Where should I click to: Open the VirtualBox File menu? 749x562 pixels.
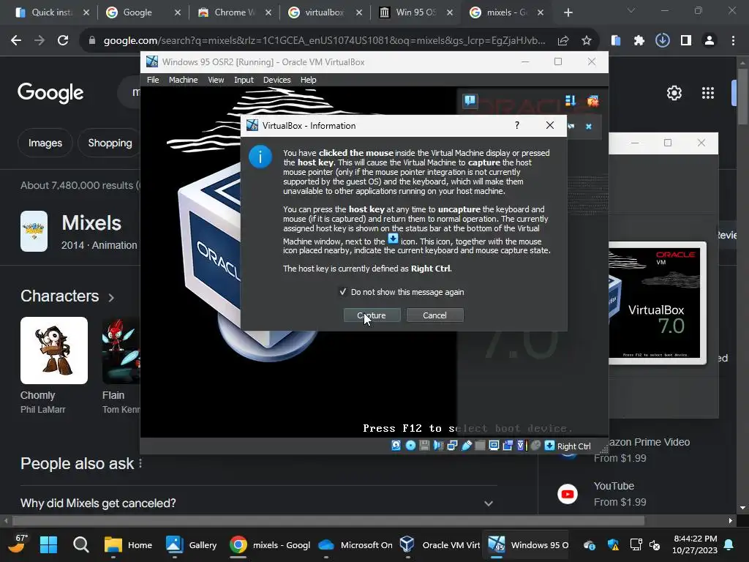click(x=153, y=80)
